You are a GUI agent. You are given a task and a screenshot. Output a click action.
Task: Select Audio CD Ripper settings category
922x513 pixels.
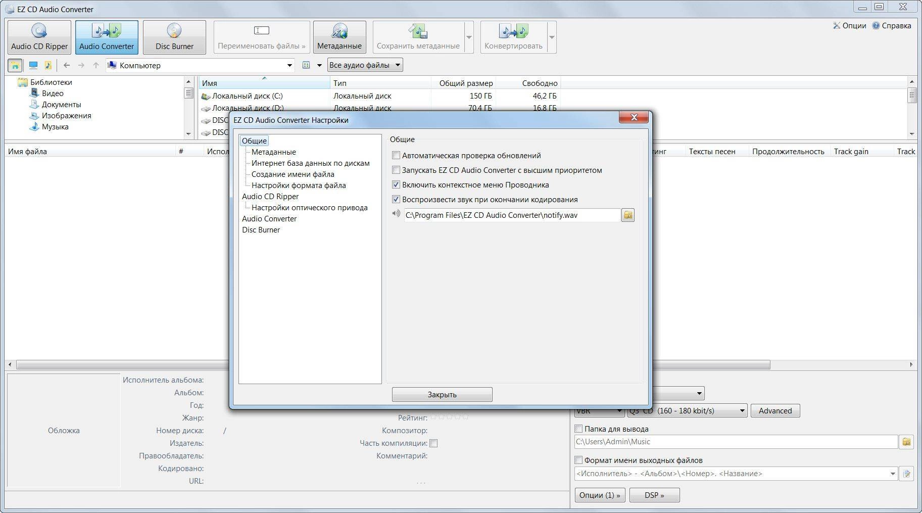point(270,197)
